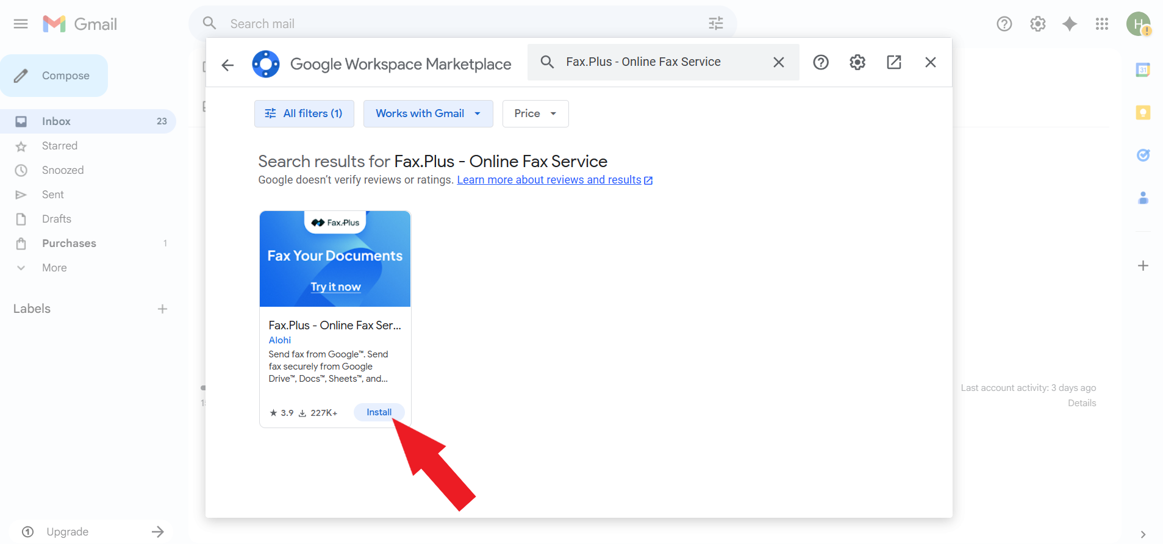1163x544 pixels.
Task: Clear the Marketplace search text
Action: 779,62
